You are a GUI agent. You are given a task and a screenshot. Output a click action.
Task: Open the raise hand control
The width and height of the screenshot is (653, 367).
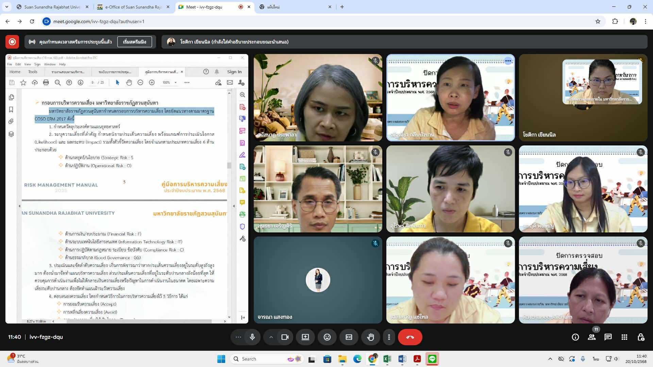click(x=370, y=337)
